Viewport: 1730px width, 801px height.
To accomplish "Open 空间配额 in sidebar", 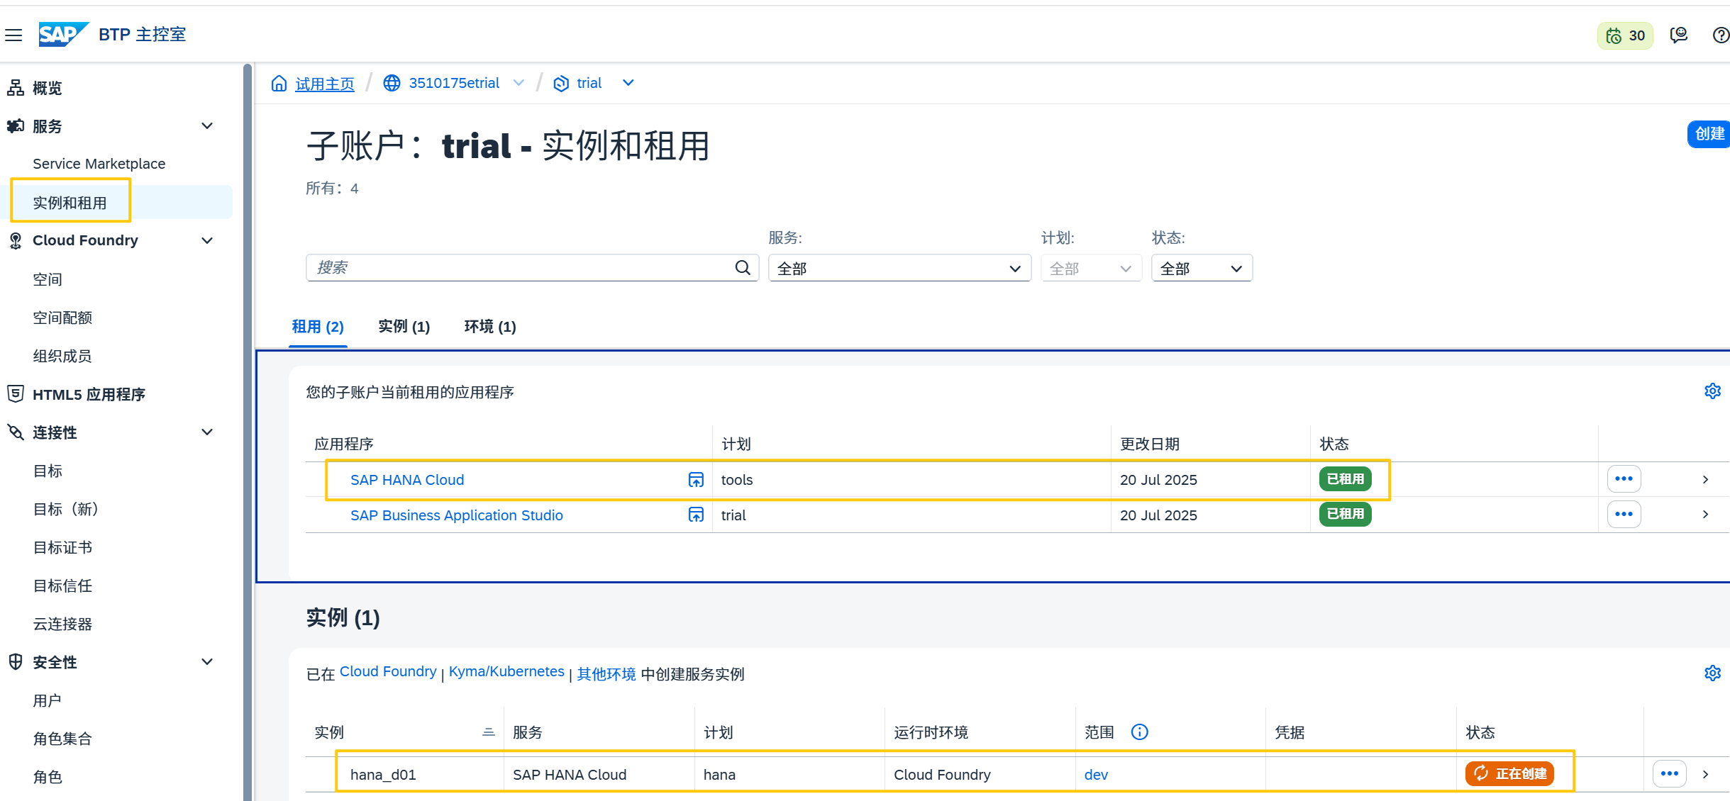I will (62, 318).
